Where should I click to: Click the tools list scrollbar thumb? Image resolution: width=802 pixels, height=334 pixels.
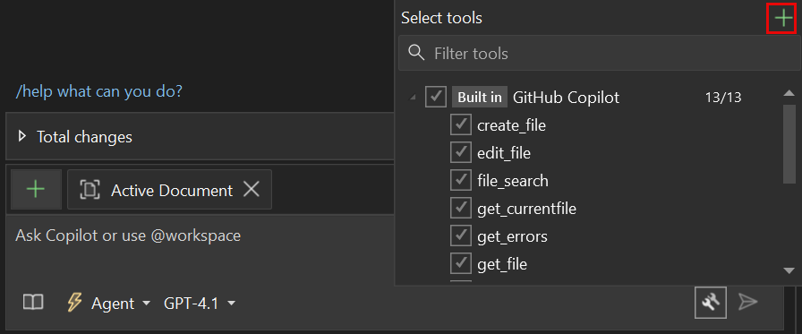point(789,143)
